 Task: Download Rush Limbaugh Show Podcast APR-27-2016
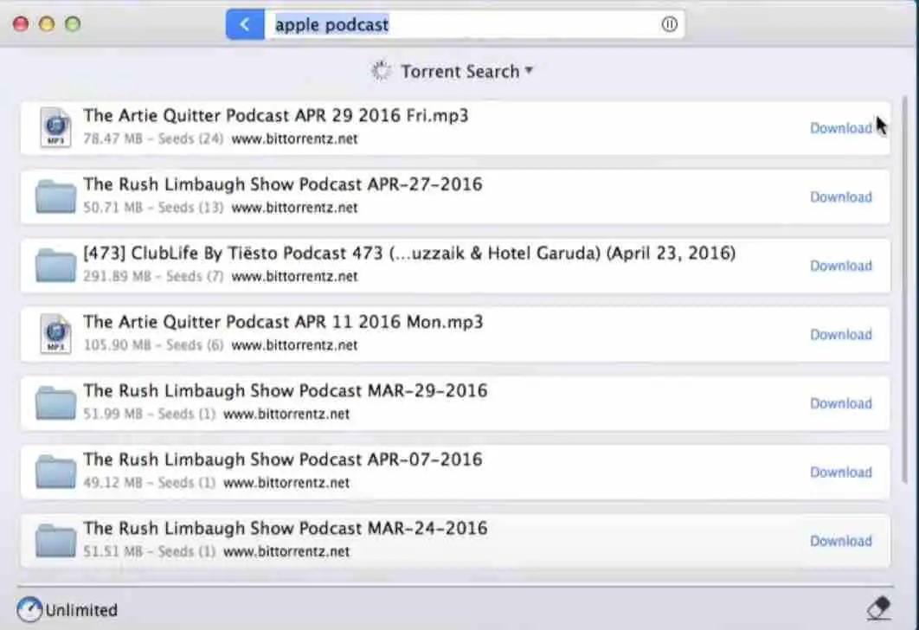841,197
